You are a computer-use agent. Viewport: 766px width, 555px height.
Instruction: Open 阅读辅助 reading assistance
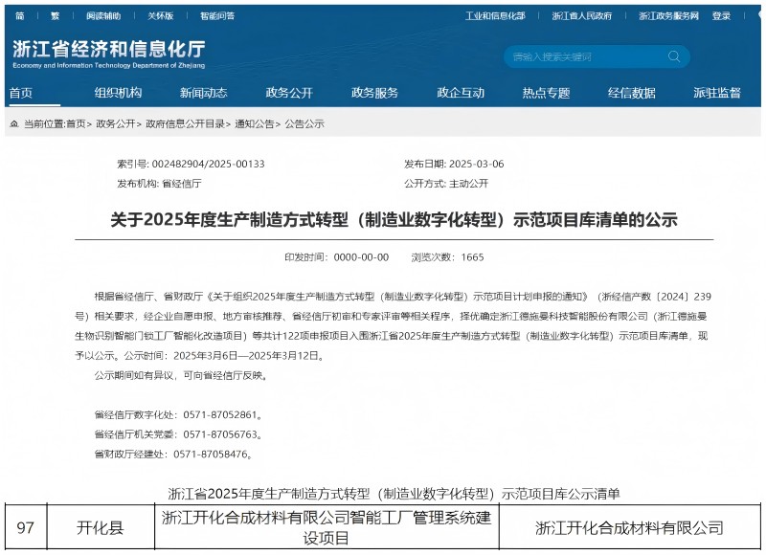[x=103, y=16]
